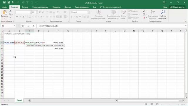Click the Sort and Filter icon

click(x=153, y=12)
